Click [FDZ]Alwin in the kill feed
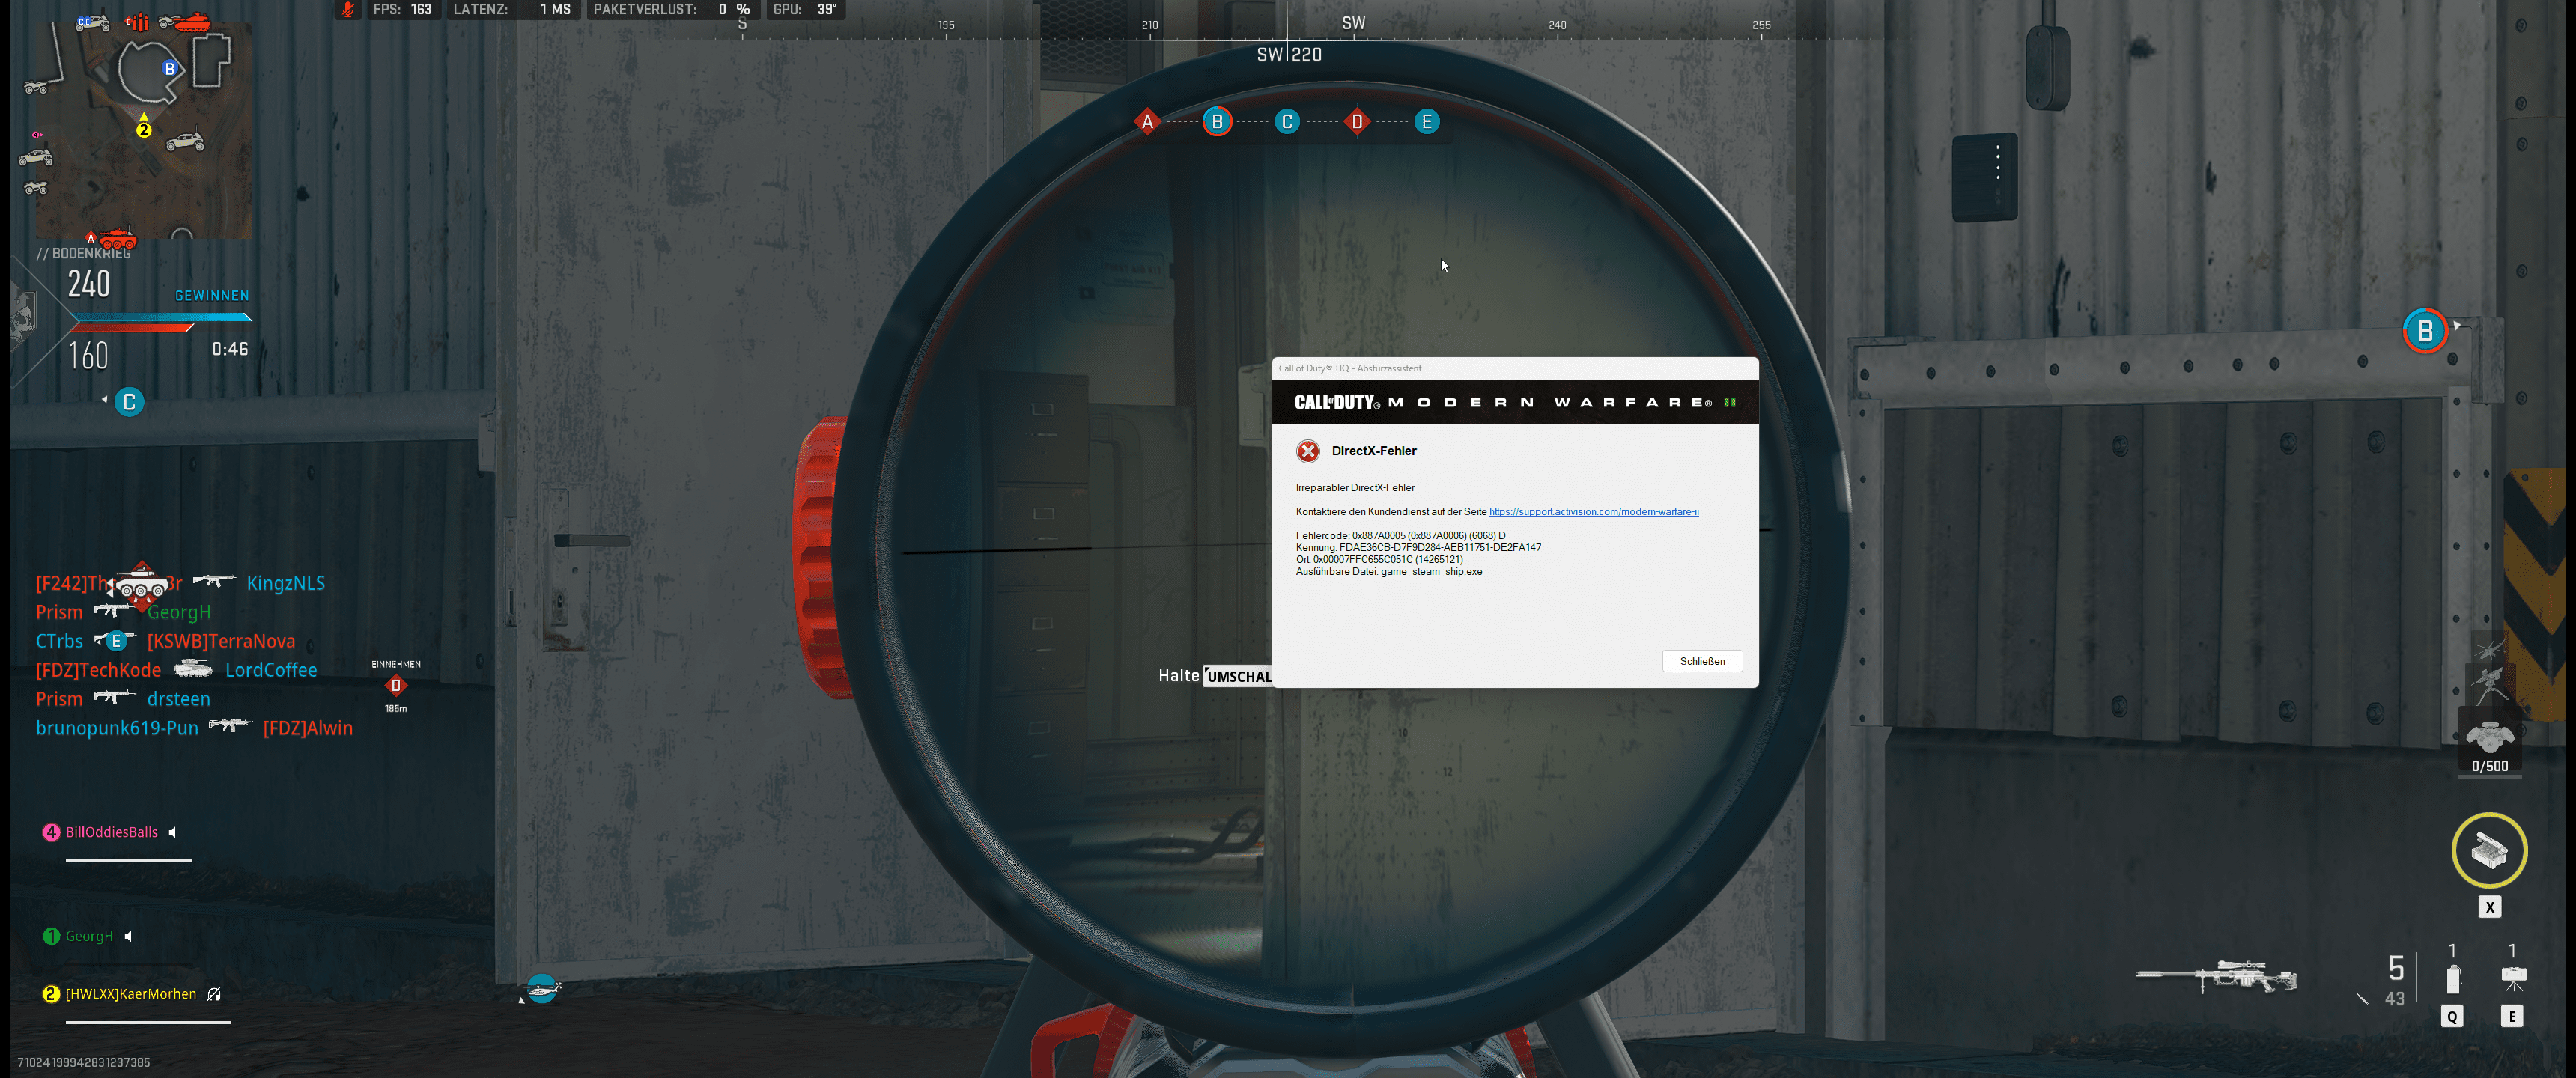Image resolution: width=2576 pixels, height=1078 pixels. 308,729
